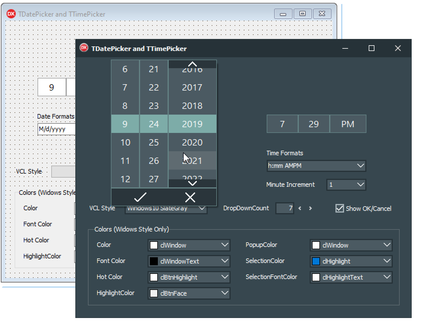Click highlighted month 9 in date popup

point(125,124)
